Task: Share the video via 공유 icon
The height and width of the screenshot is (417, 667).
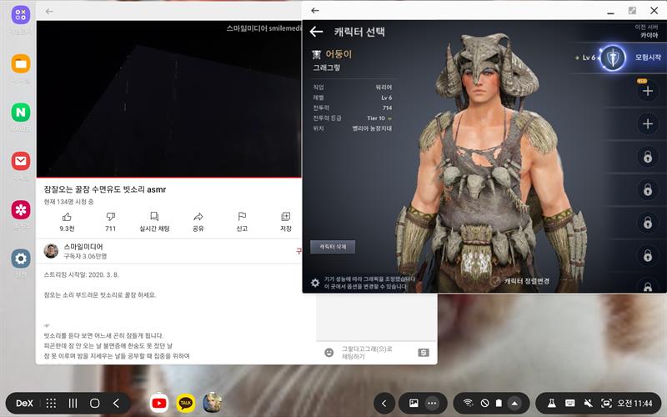Action: [x=198, y=217]
